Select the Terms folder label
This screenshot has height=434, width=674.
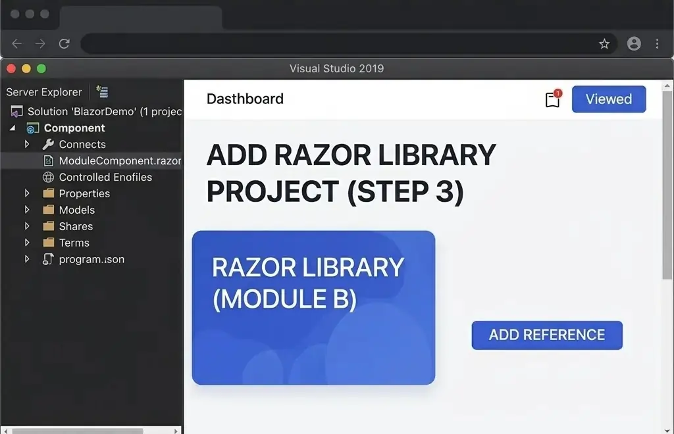(x=74, y=243)
